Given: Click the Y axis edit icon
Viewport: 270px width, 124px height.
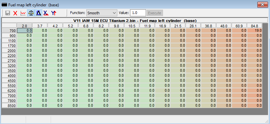Looking at the screenshot, I should pos(54,13).
